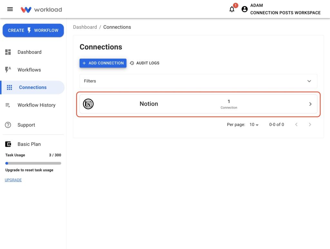Open Audit Logs
Viewport: 330px width, 249px height.
click(x=145, y=63)
